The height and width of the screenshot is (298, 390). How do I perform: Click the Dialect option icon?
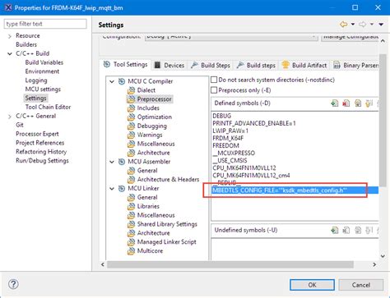point(132,90)
